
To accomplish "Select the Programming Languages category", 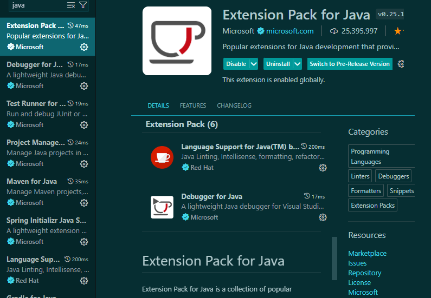I will [x=382, y=156].
